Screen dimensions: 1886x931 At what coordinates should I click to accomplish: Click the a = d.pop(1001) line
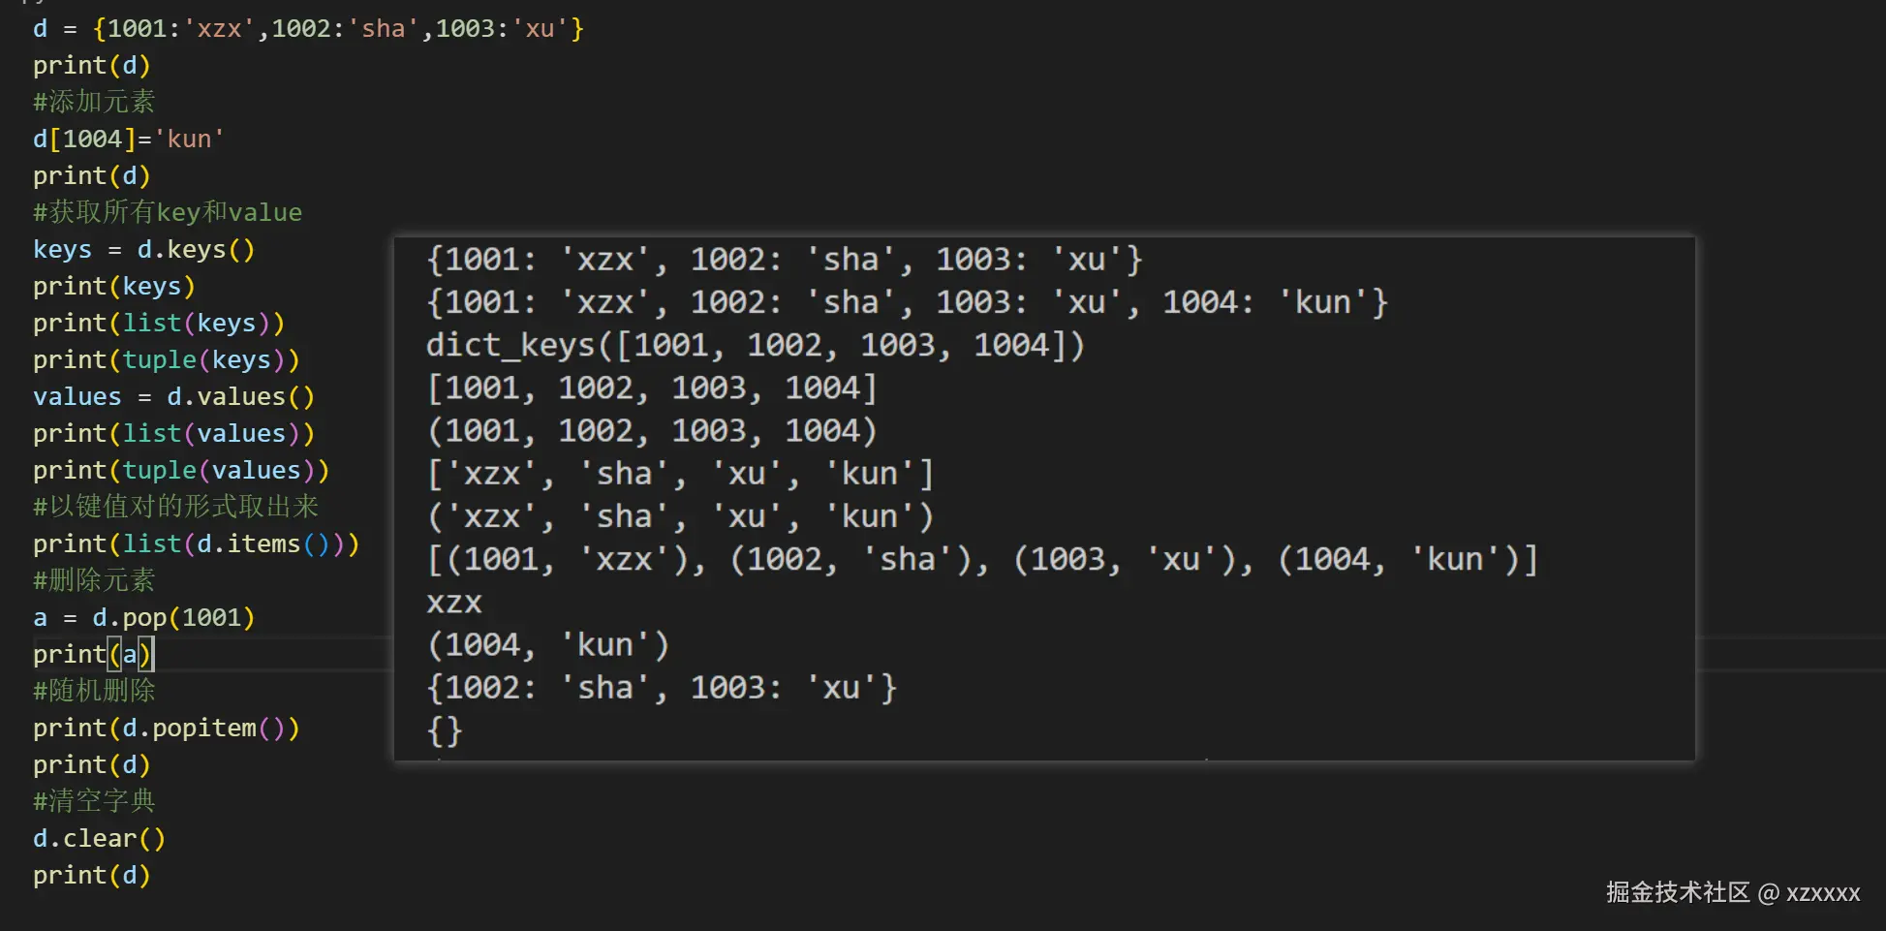[143, 617]
